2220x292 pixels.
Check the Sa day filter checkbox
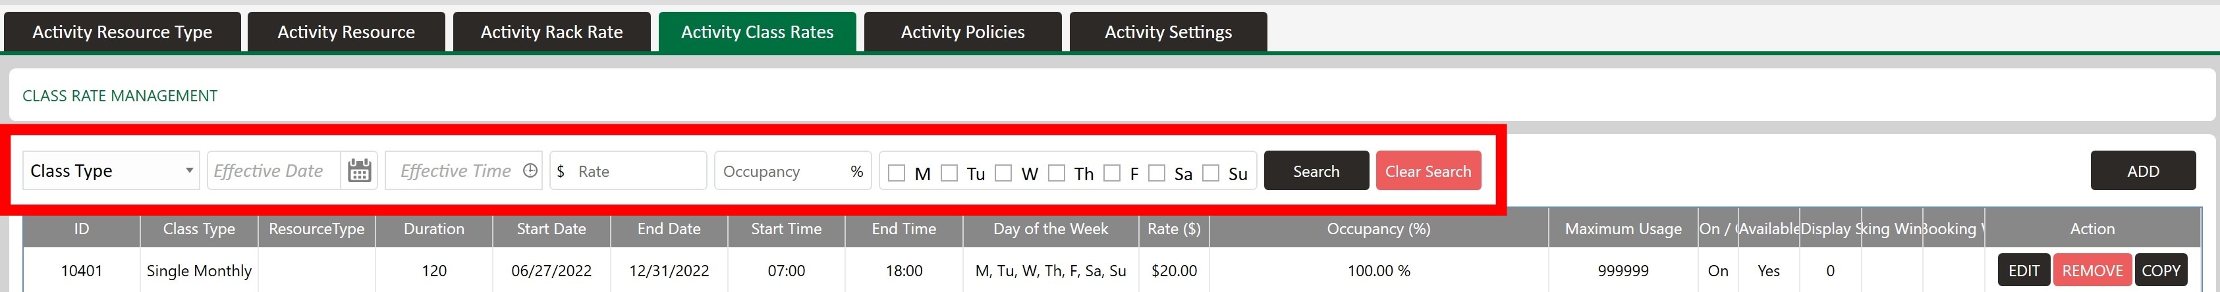(x=1157, y=173)
